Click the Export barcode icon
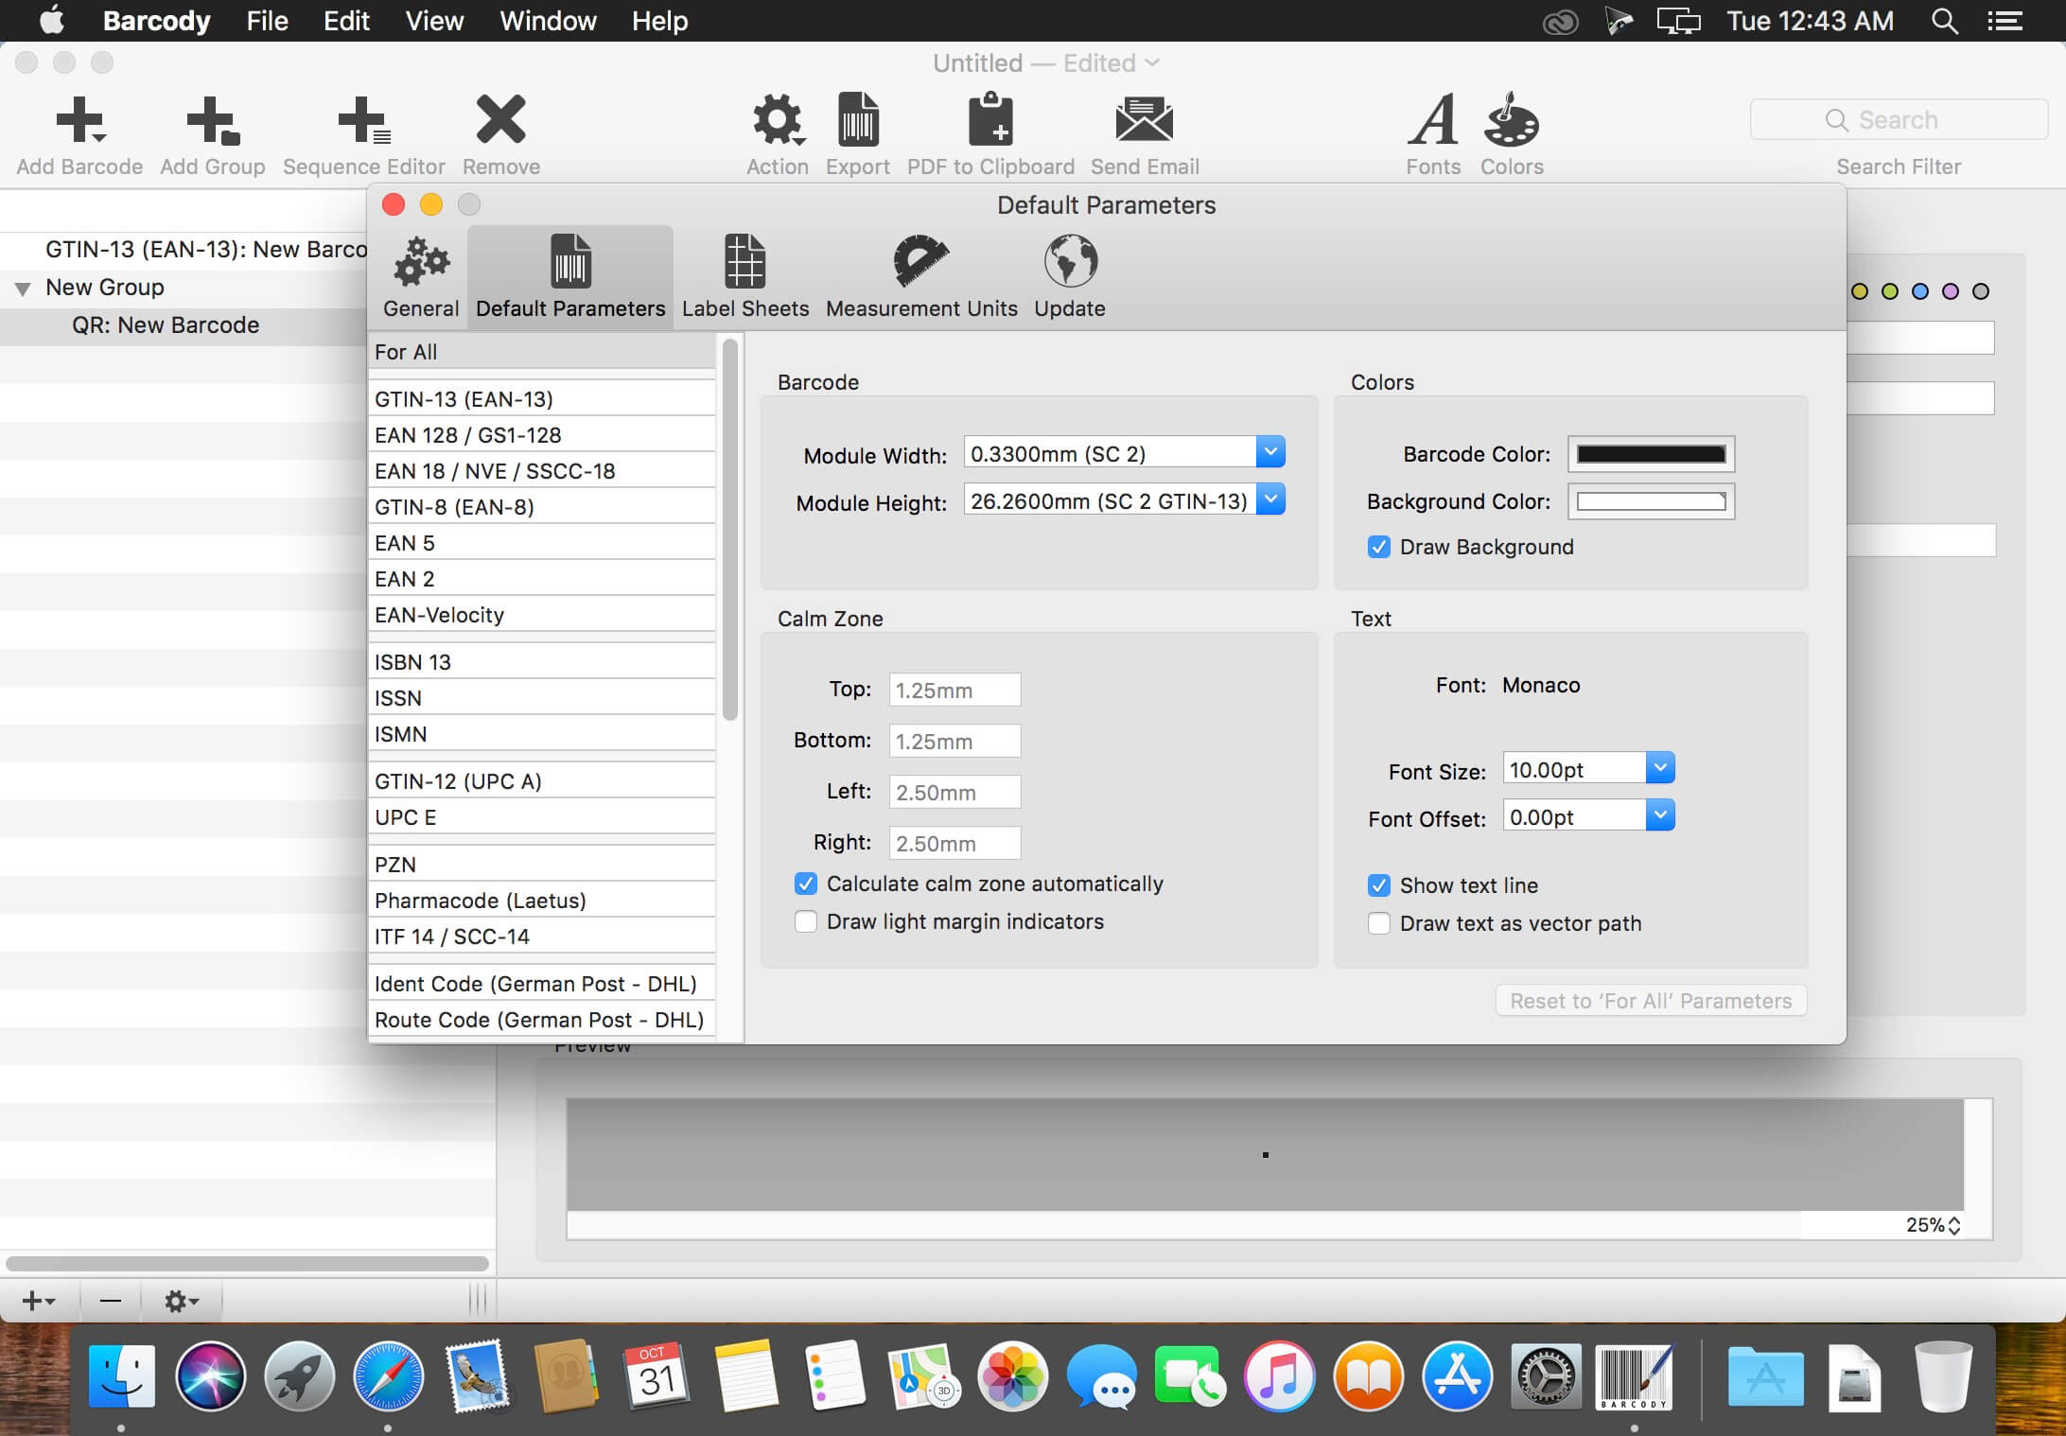The image size is (2066, 1436). [858, 120]
